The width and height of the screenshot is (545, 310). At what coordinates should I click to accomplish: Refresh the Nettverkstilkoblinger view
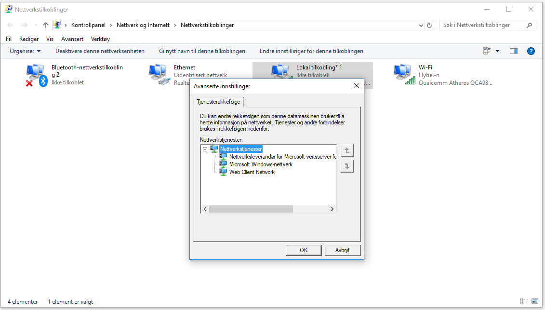pyautogui.click(x=429, y=25)
